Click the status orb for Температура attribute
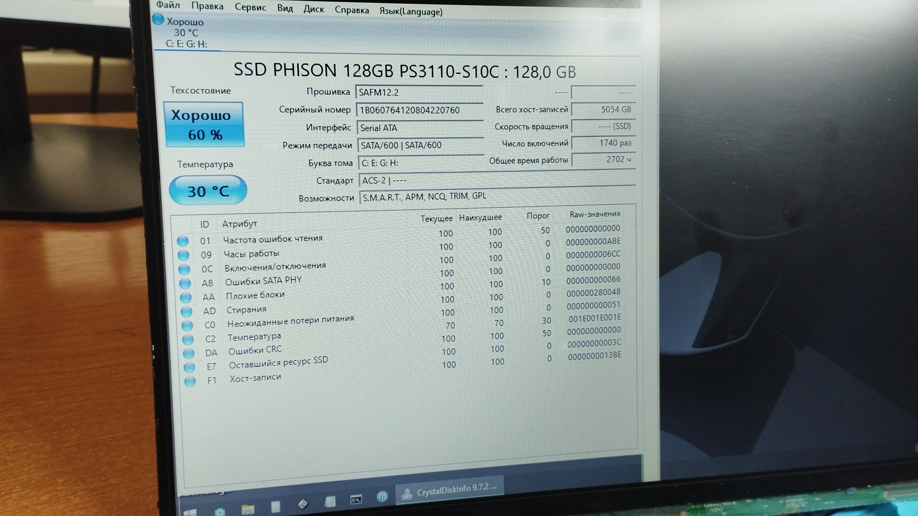918x516 pixels. [188, 340]
